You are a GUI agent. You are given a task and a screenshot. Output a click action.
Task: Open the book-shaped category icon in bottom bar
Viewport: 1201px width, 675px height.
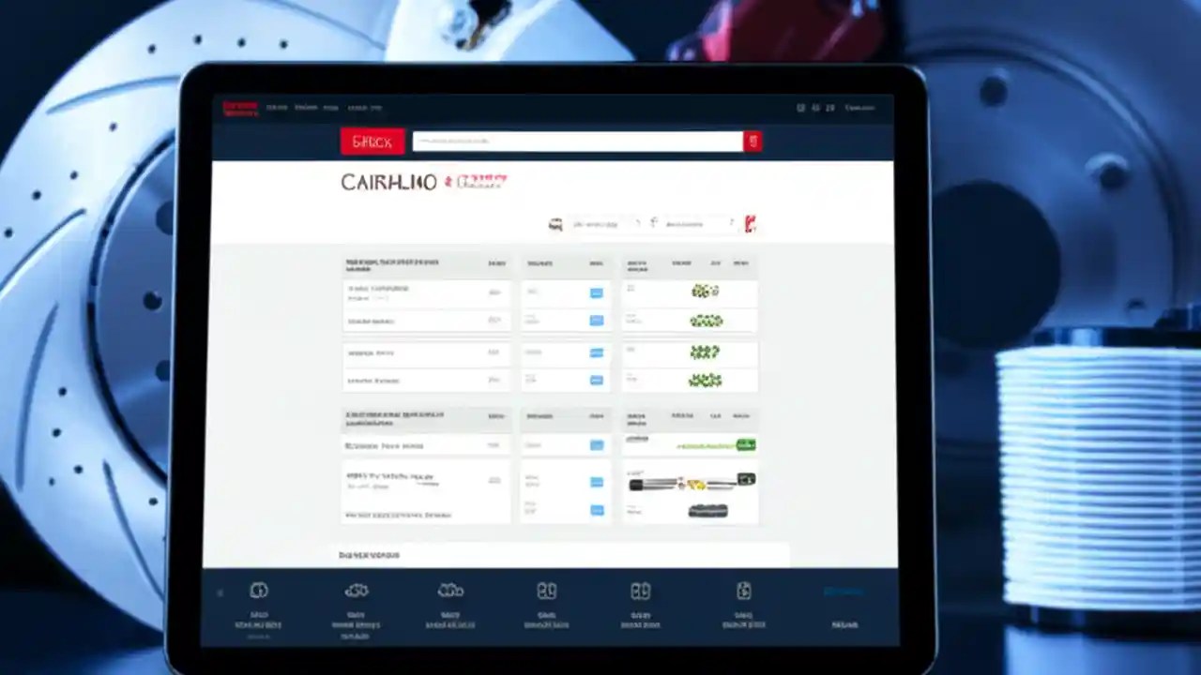(548, 592)
